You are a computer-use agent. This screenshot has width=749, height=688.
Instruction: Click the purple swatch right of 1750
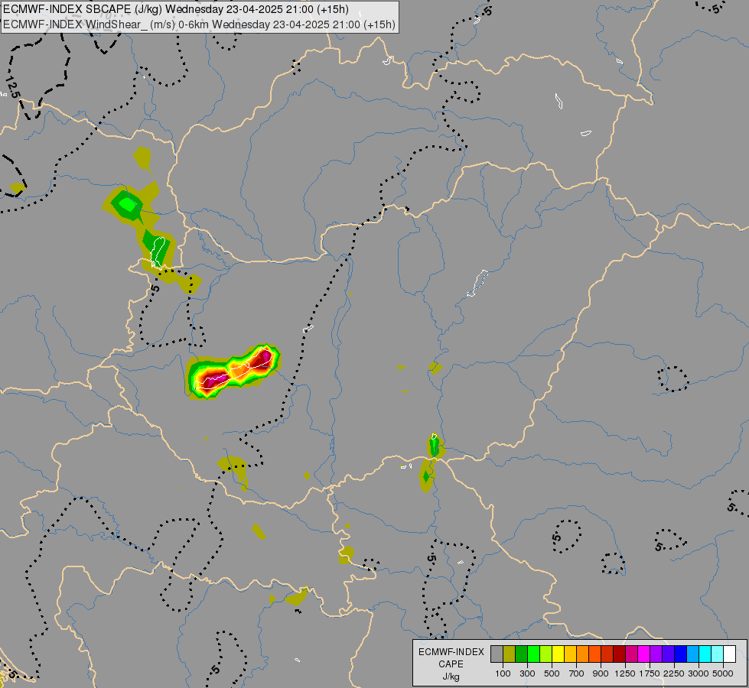click(656, 654)
